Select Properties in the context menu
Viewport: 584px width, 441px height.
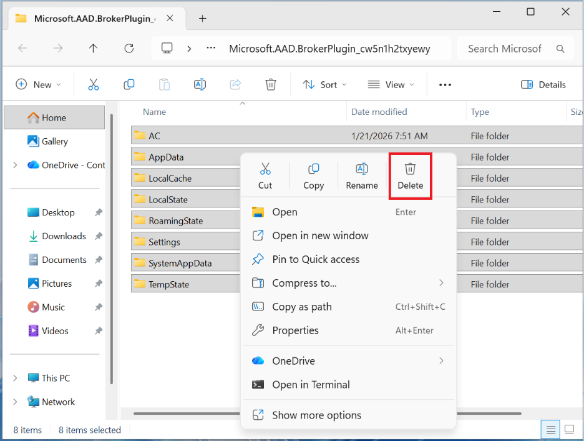[x=349, y=330]
